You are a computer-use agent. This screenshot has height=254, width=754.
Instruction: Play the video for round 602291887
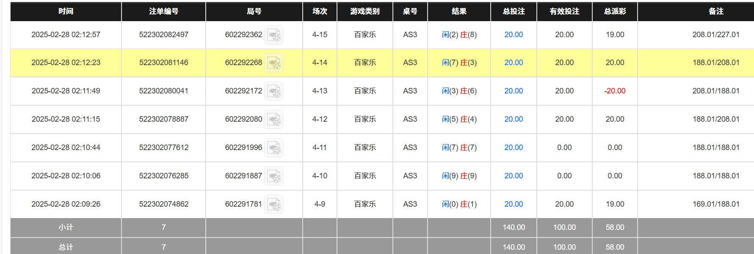(273, 176)
